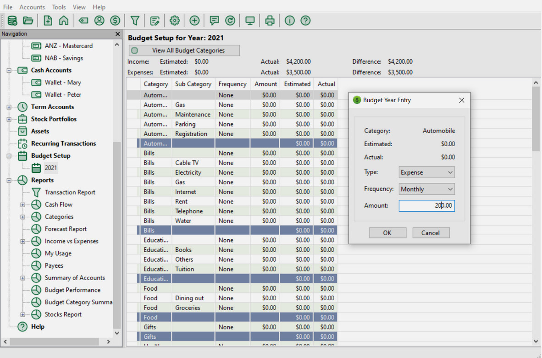
Task: Click the Amount field showing 200.00
Action: (426, 206)
